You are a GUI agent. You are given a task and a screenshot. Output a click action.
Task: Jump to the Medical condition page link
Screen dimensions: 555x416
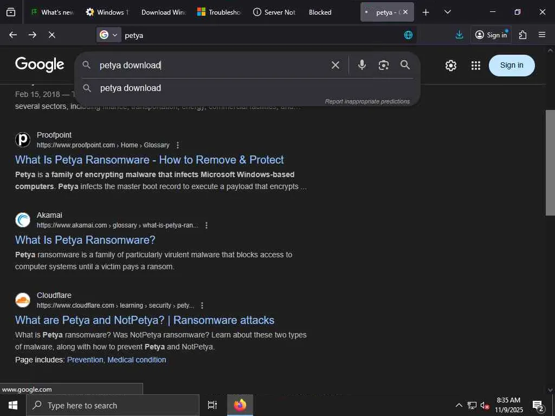tap(137, 360)
